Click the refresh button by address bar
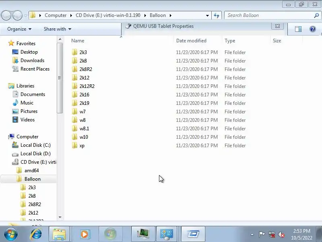 point(217,15)
